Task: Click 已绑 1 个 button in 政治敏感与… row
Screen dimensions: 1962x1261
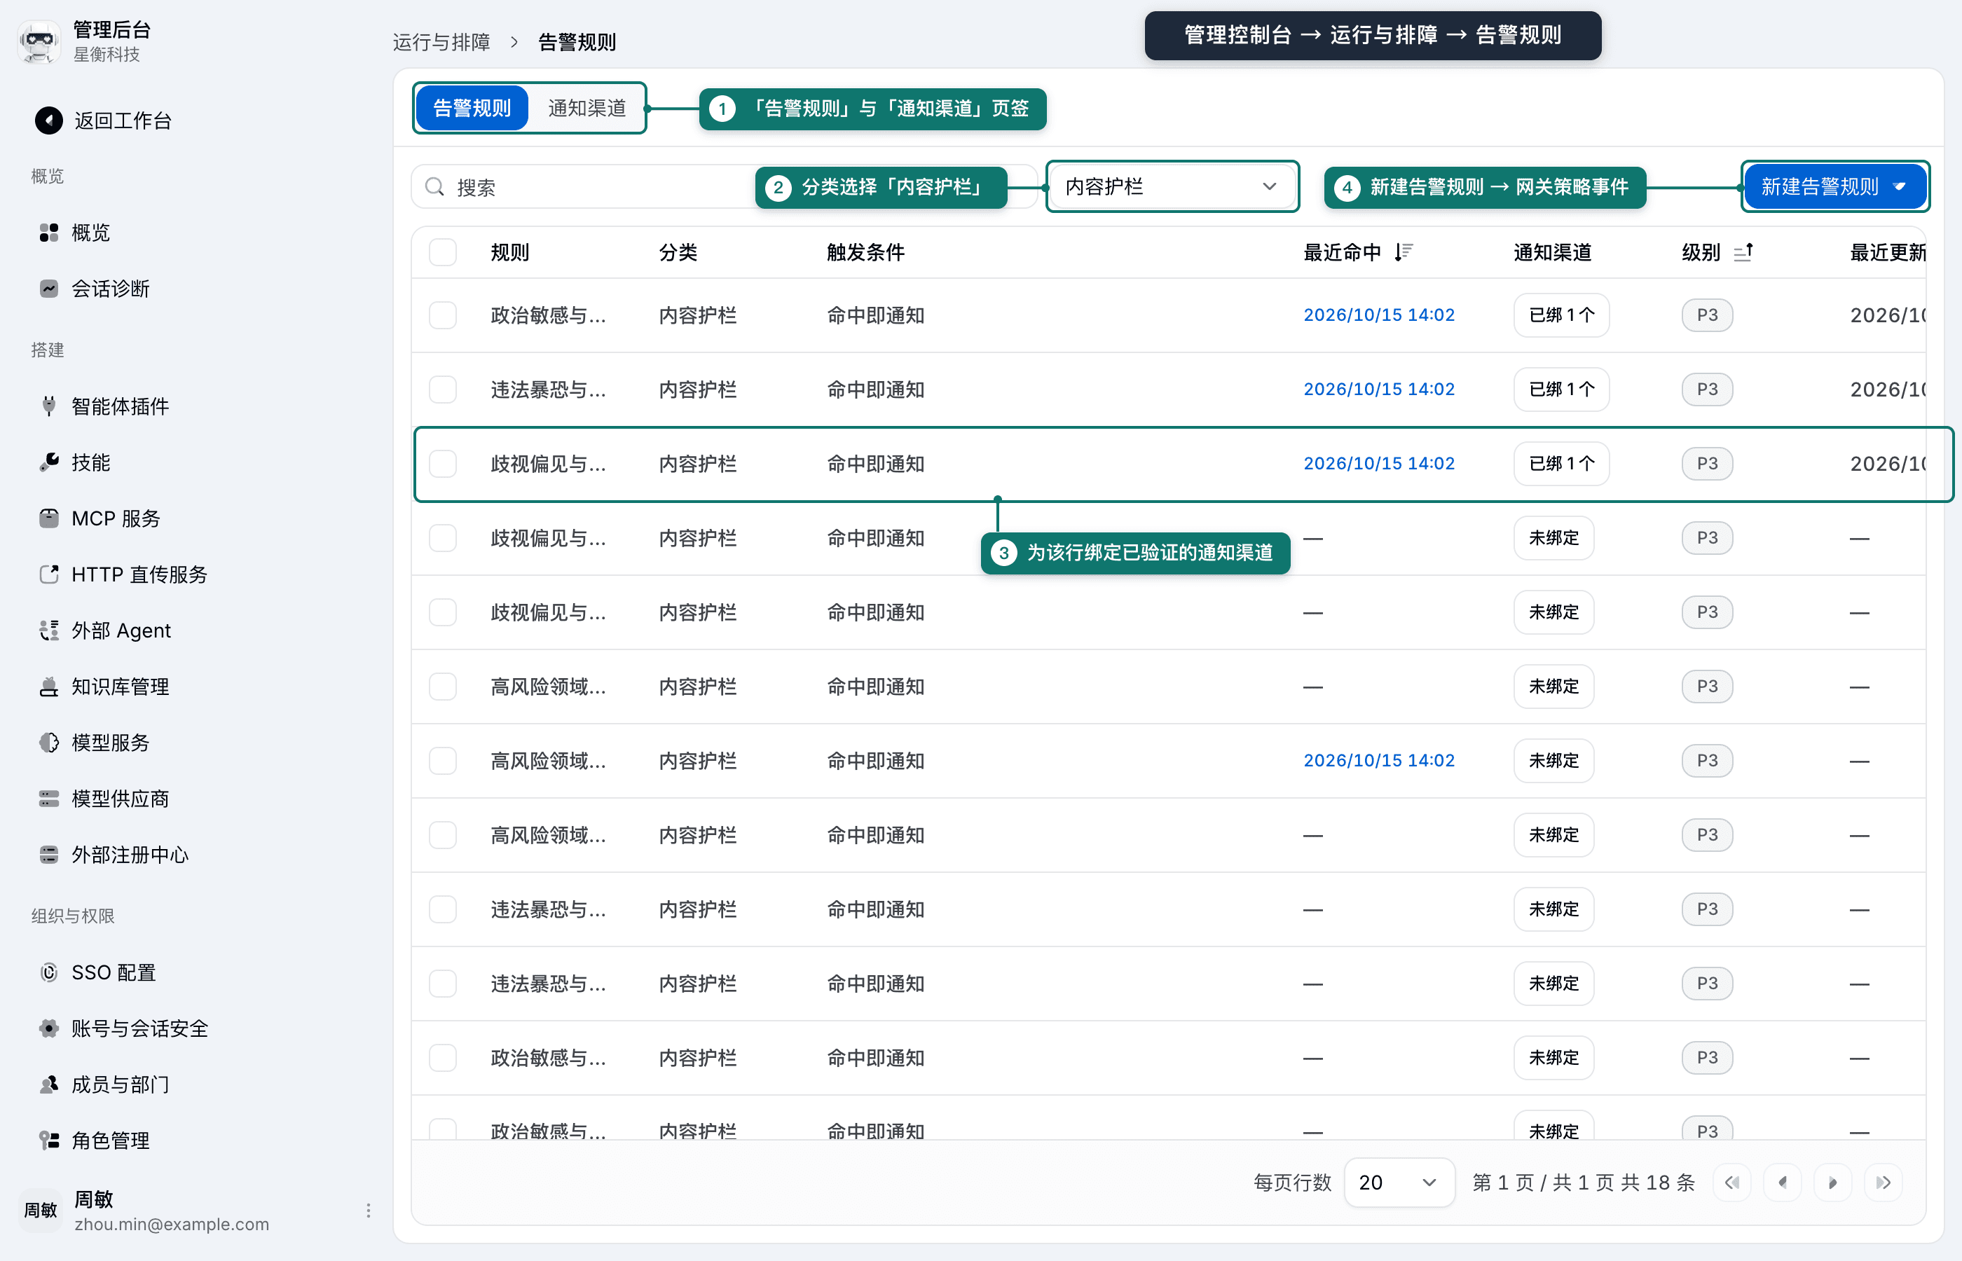Action: (x=1562, y=315)
